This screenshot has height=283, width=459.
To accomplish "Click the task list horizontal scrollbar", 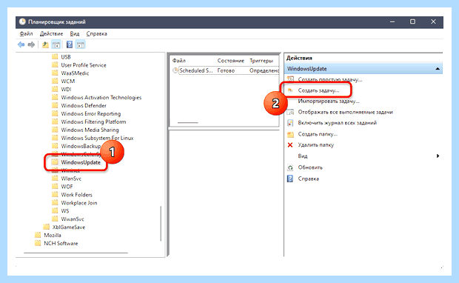I will click(x=188, y=122).
